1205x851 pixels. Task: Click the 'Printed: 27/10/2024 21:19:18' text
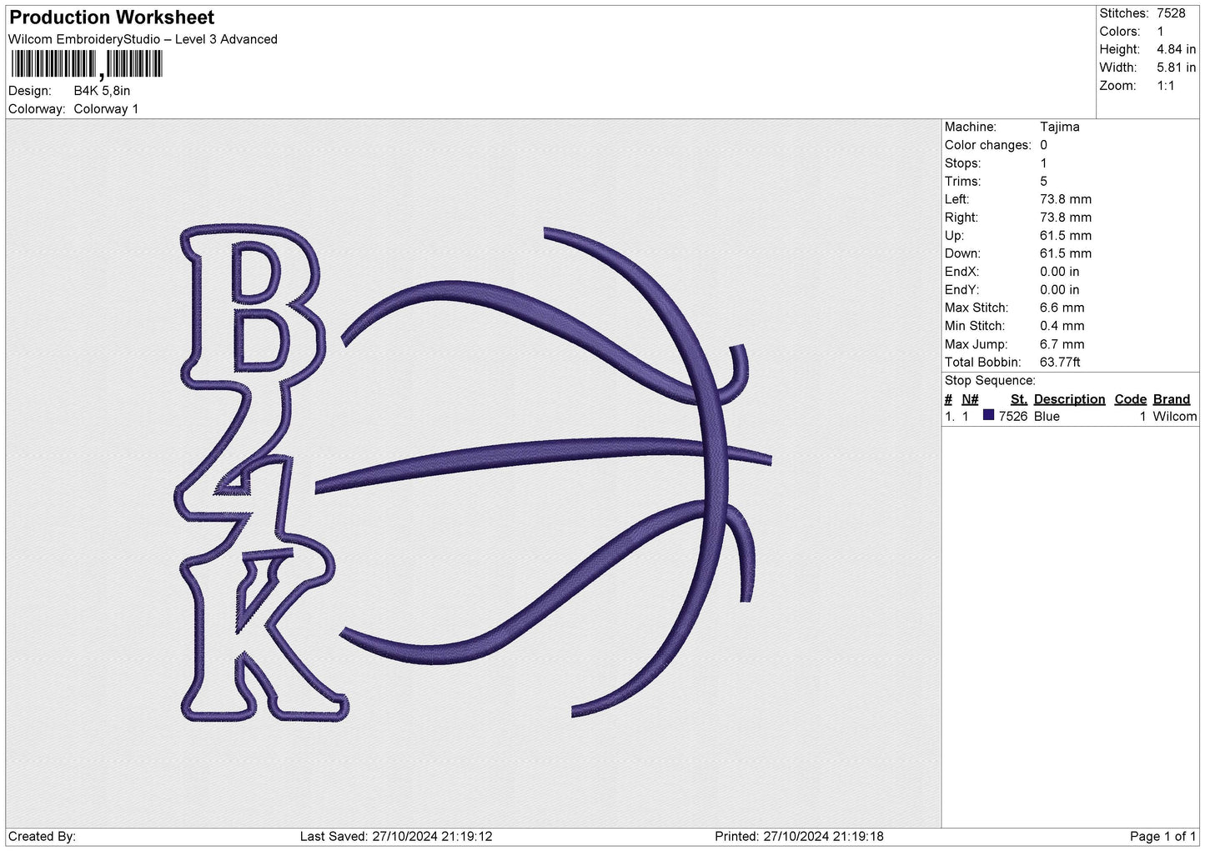pos(799,836)
